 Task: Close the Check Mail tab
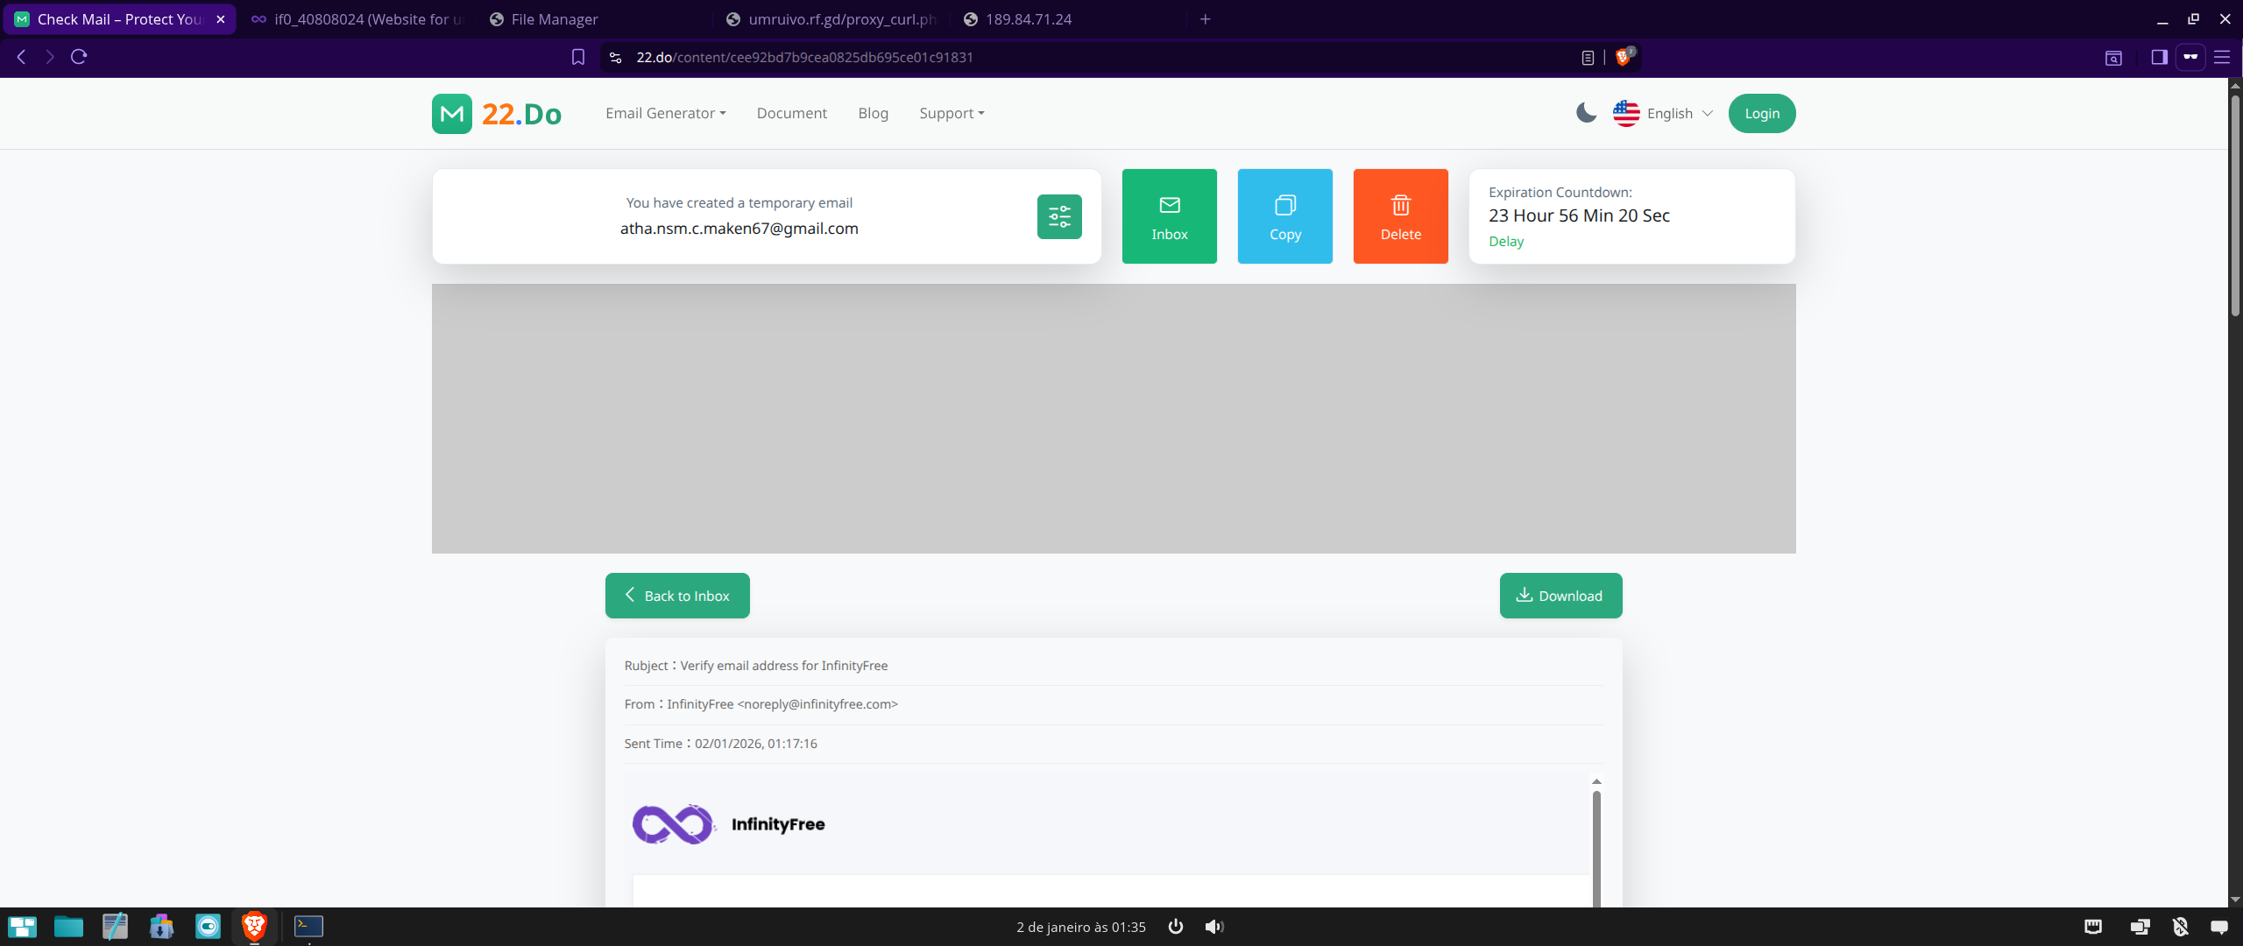tap(221, 19)
